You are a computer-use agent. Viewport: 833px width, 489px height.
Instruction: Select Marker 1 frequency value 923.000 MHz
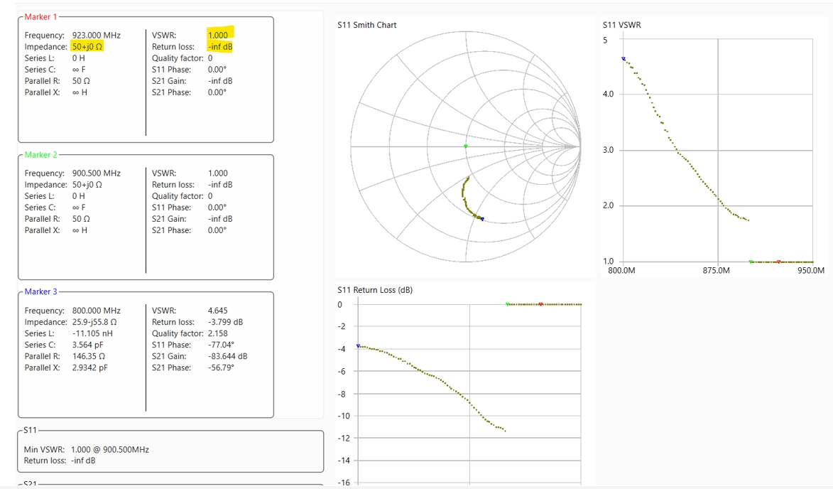pyautogui.click(x=96, y=35)
